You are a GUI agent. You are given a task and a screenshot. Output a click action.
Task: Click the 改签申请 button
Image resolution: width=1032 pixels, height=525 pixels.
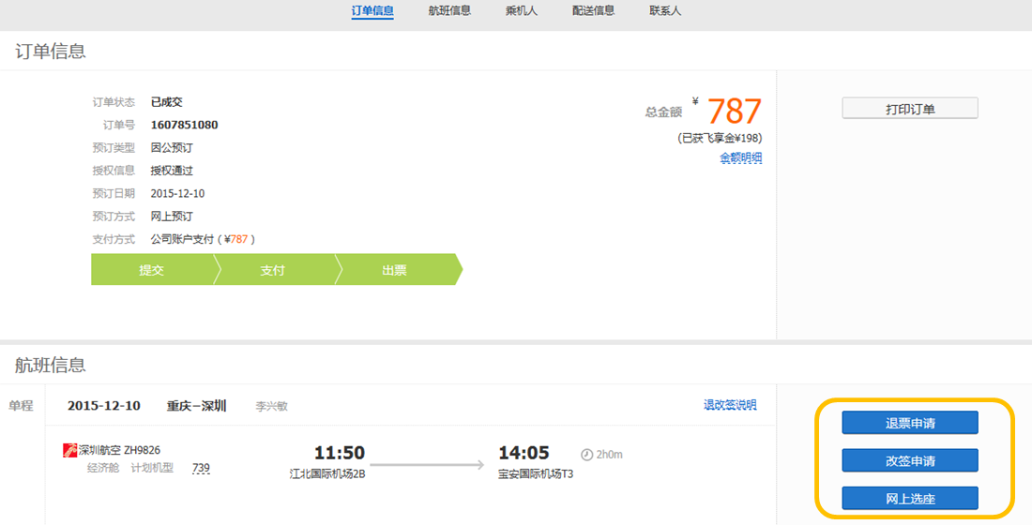pos(910,460)
